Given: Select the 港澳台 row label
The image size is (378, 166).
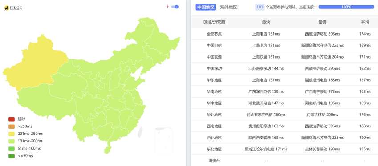Looking at the screenshot, I should (214, 161).
